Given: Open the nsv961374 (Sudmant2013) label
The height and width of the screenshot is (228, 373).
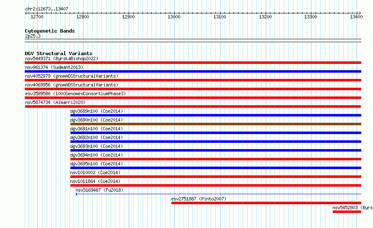Looking at the screenshot, I should (54, 67).
